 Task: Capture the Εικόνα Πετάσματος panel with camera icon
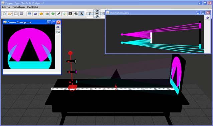(x=58, y=27)
